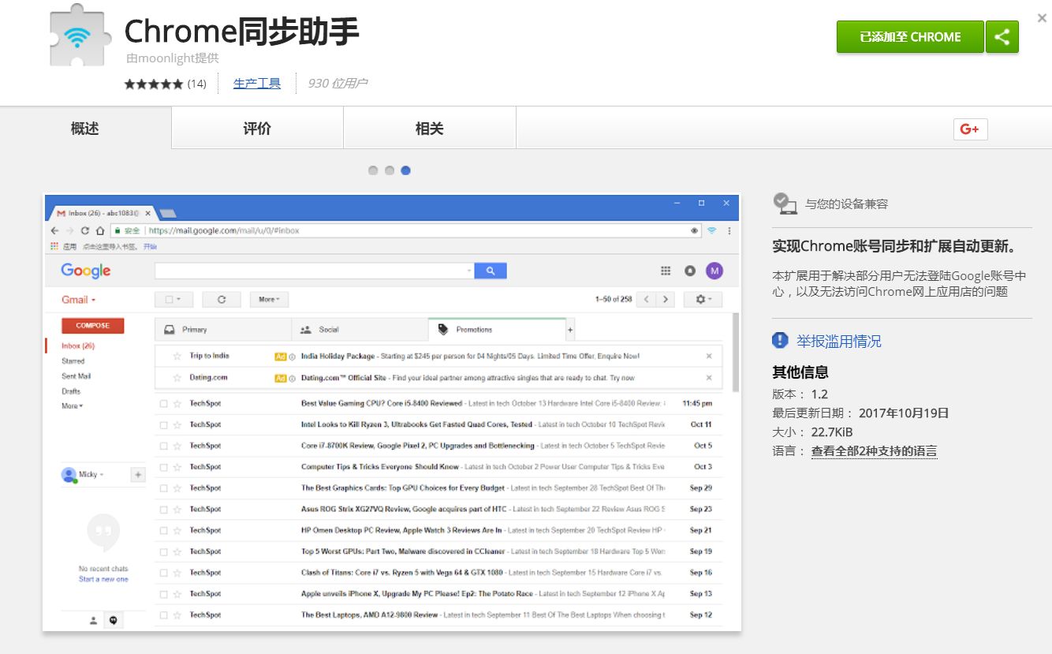Click the 已添加至 CHROME button
Viewport: 1052px width, 654px height.
pos(910,37)
